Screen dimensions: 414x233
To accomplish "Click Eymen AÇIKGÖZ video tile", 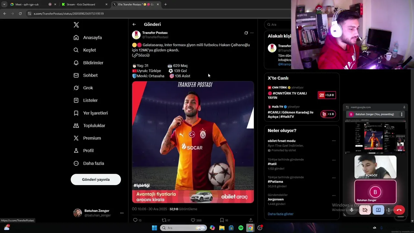I will tap(375, 167).
